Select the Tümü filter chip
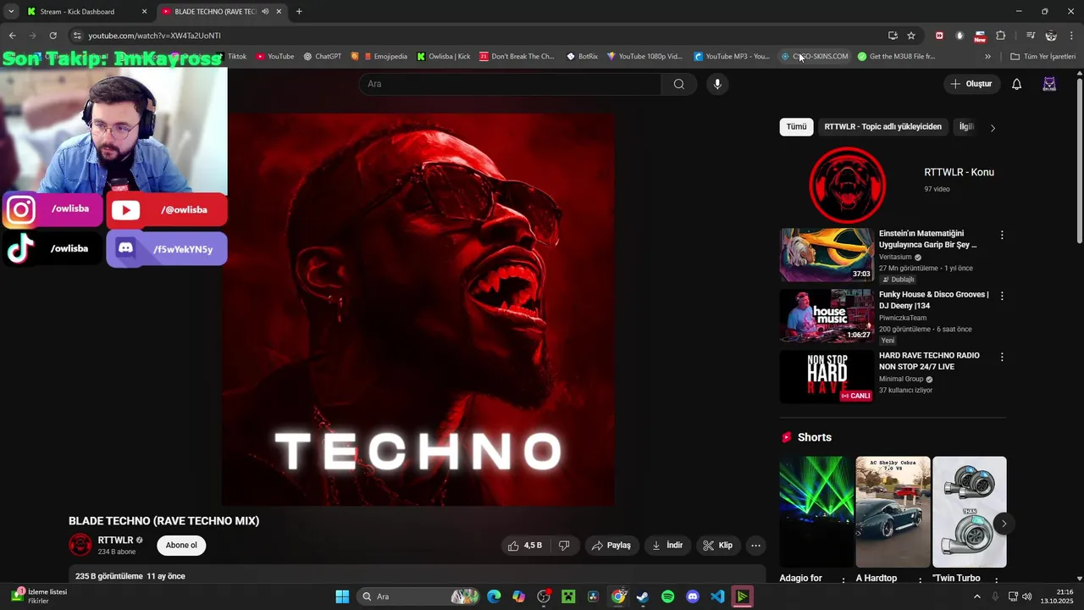 click(796, 127)
